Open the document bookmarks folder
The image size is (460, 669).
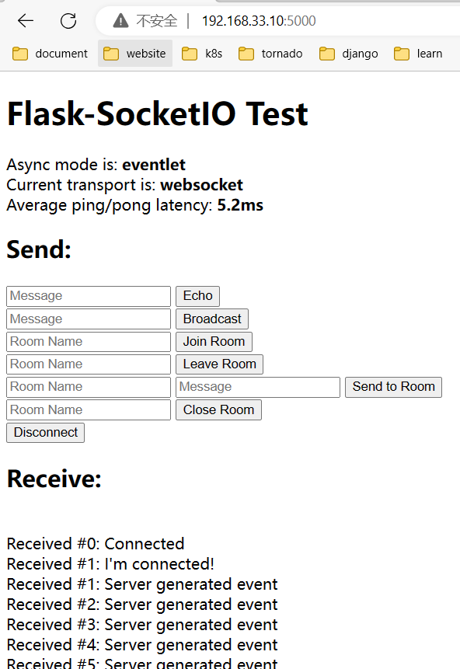[49, 53]
